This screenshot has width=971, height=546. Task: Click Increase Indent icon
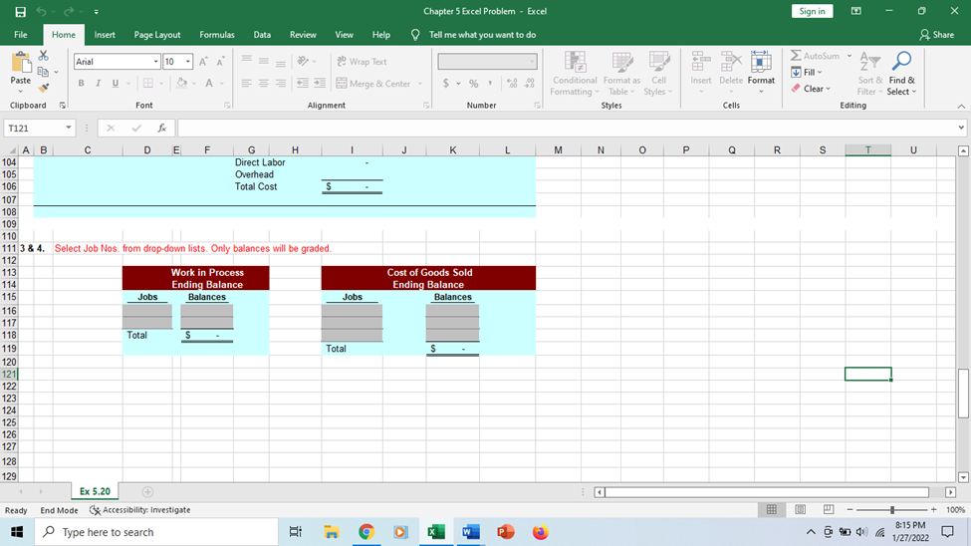click(x=320, y=83)
